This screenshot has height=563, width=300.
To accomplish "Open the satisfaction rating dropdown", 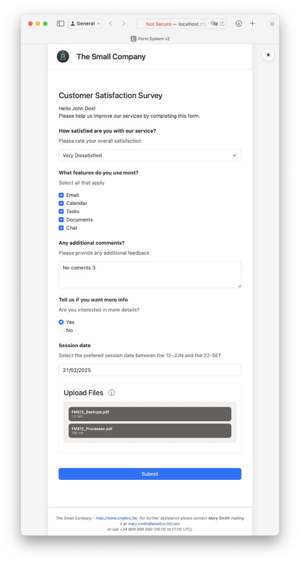I will coord(150,155).
